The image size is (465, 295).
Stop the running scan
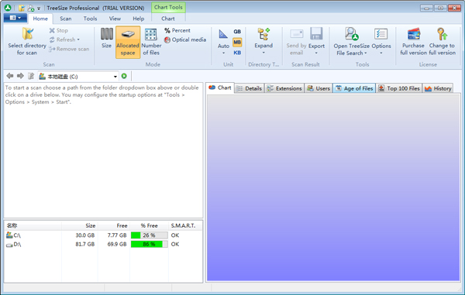tap(59, 30)
